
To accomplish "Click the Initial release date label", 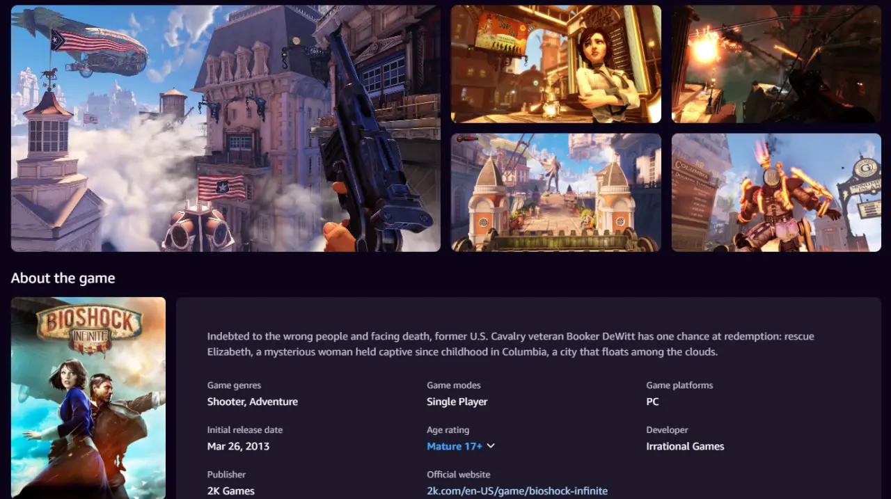I will click(245, 429).
